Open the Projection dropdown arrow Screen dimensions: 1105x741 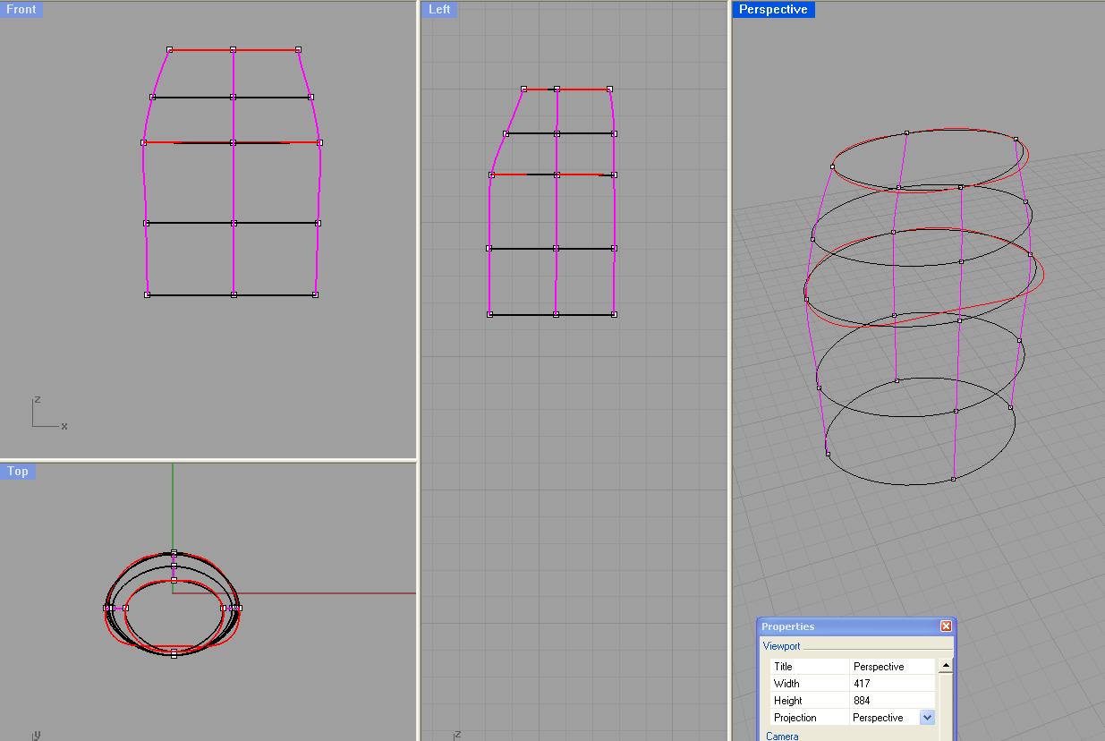click(x=927, y=718)
